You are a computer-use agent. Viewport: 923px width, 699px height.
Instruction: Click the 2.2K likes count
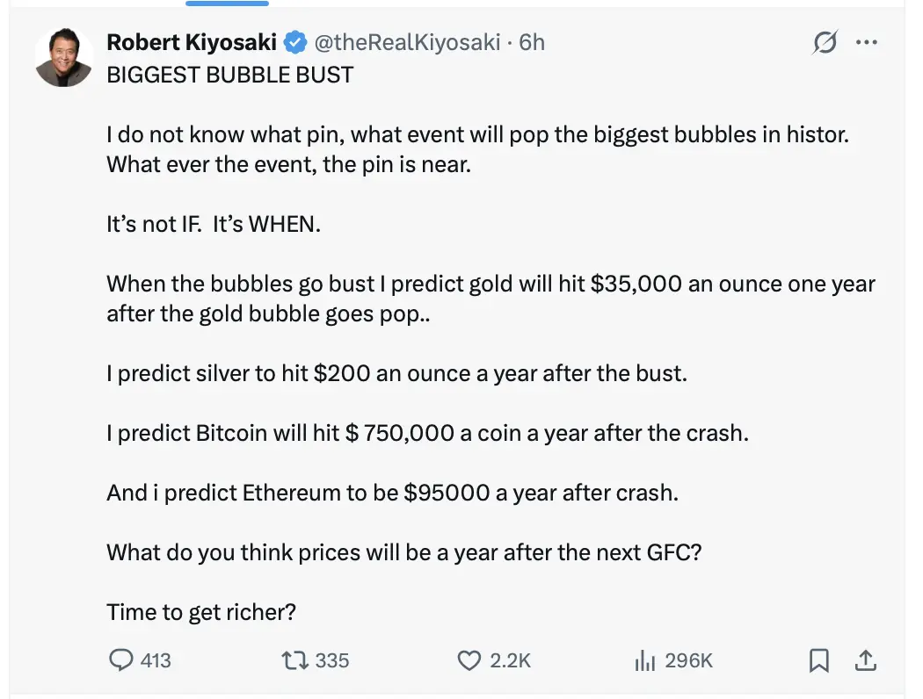click(x=511, y=660)
